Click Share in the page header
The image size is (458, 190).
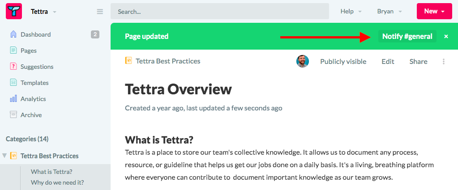[418, 61]
